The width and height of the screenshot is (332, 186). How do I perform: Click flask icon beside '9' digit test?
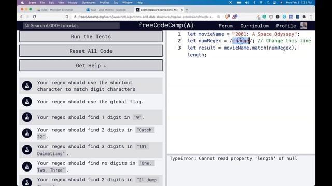point(27,117)
